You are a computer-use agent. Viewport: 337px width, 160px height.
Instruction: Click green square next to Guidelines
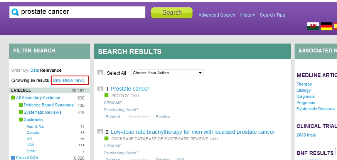tap(20, 120)
